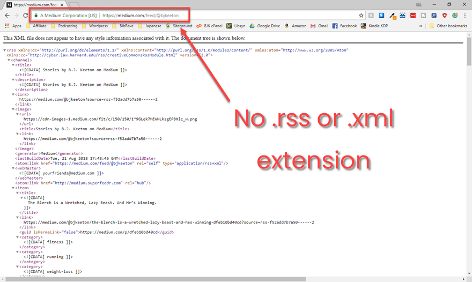Open the Kindle KDP bookmark

click(374, 26)
